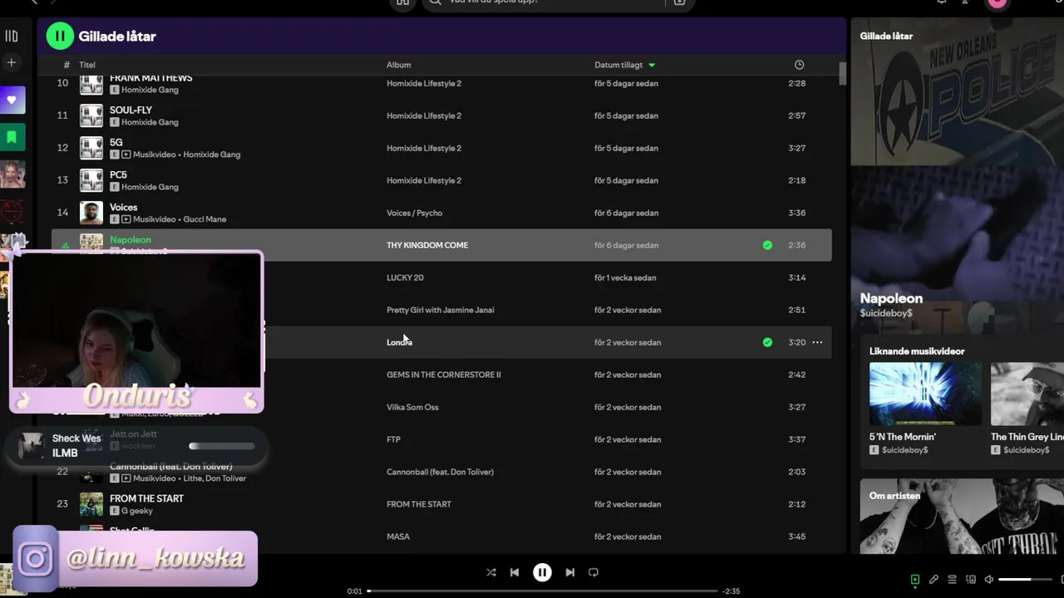The image size is (1064, 598).
Task: Toggle liked checkmark on the Napoleon row
Action: (x=767, y=245)
